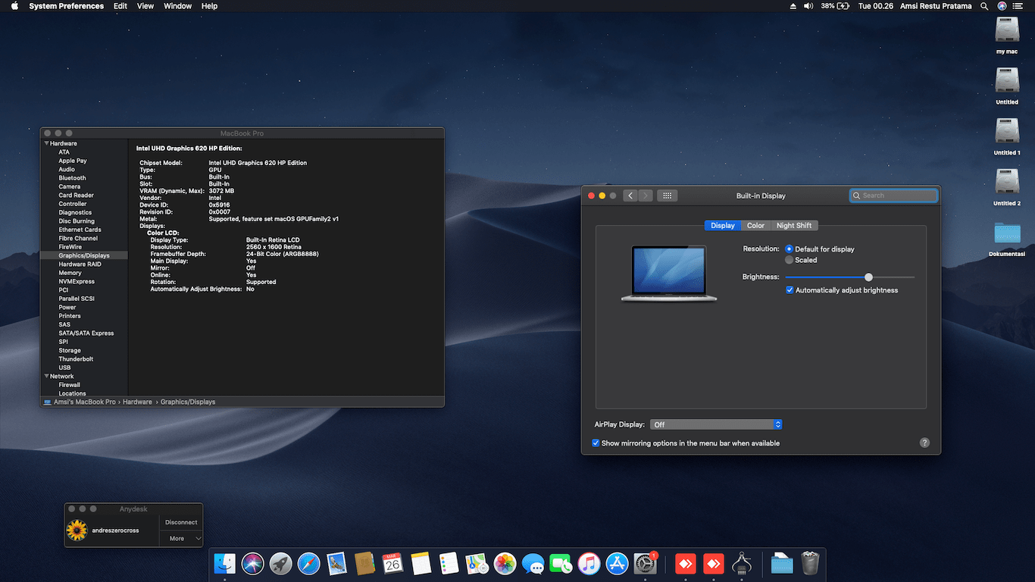Select Storage in hardware sidebar
The height and width of the screenshot is (582, 1035).
click(70, 351)
